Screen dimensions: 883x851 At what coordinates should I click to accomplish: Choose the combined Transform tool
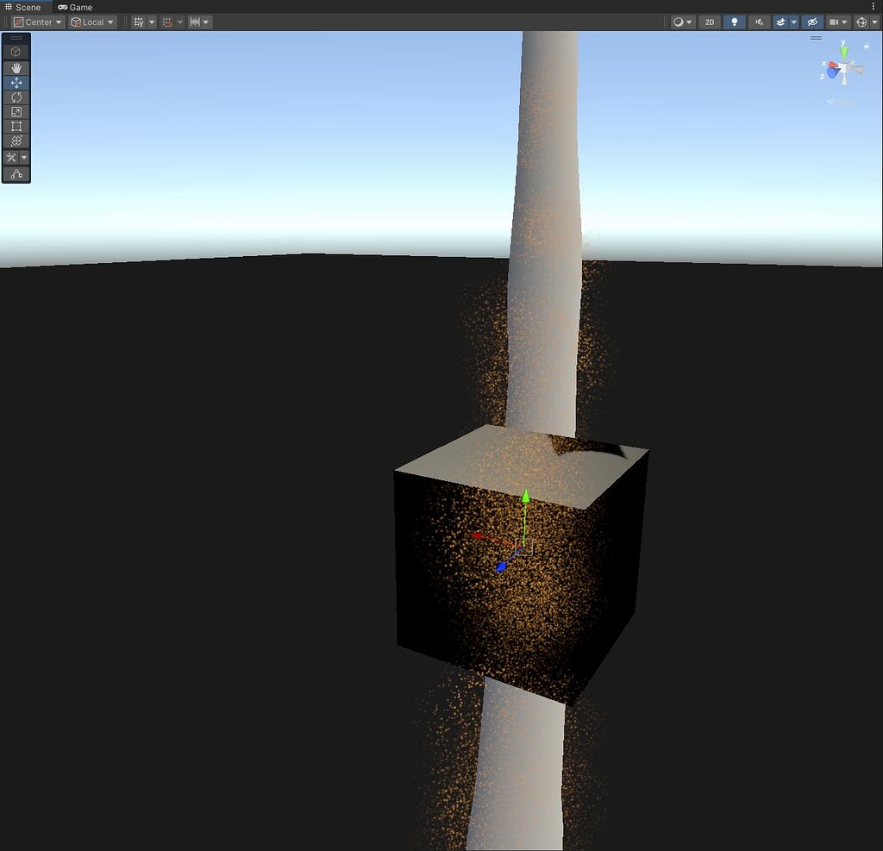tap(16, 141)
